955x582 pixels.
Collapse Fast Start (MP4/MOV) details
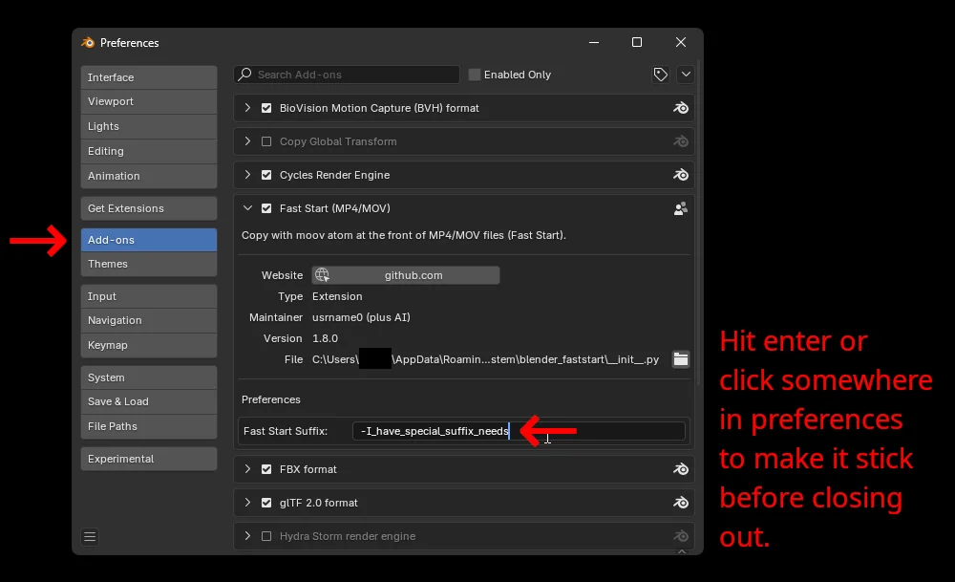[247, 208]
